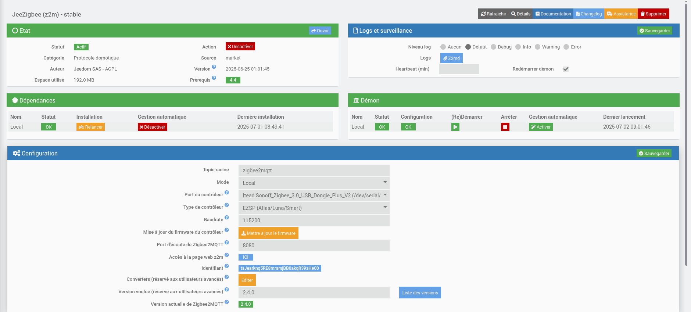
Task: Click the help icon beside Port du contrôleur
Action: point(227,193)
